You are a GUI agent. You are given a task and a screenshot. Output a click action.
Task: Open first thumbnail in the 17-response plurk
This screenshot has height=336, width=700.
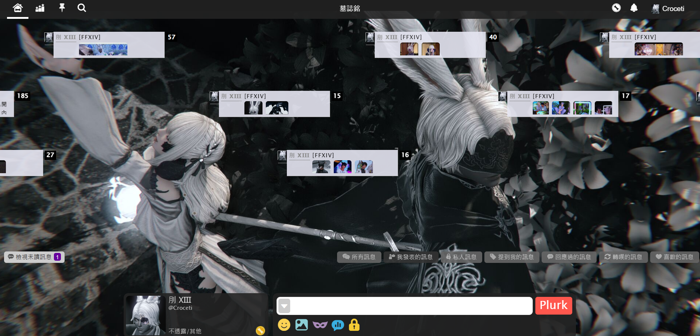541,108
